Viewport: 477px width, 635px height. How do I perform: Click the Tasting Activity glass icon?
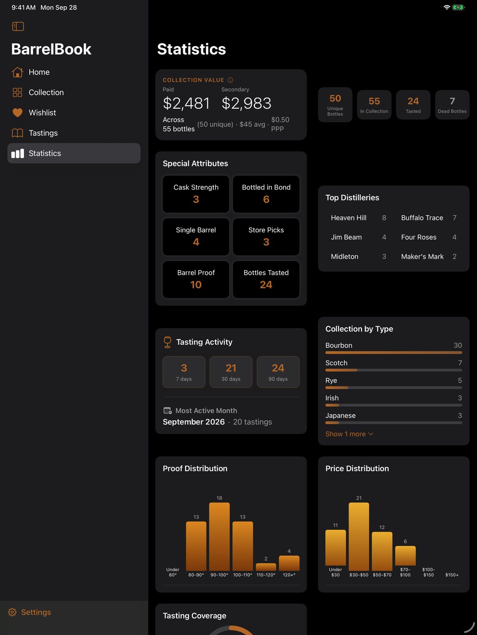(167, 342)
